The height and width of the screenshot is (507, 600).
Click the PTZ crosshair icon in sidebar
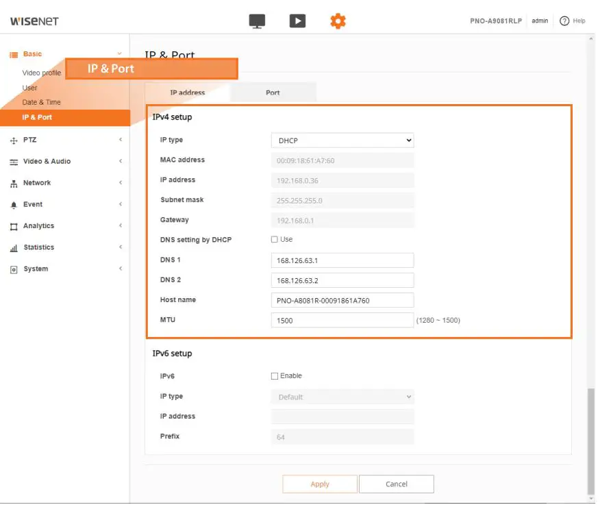(14, 140)
